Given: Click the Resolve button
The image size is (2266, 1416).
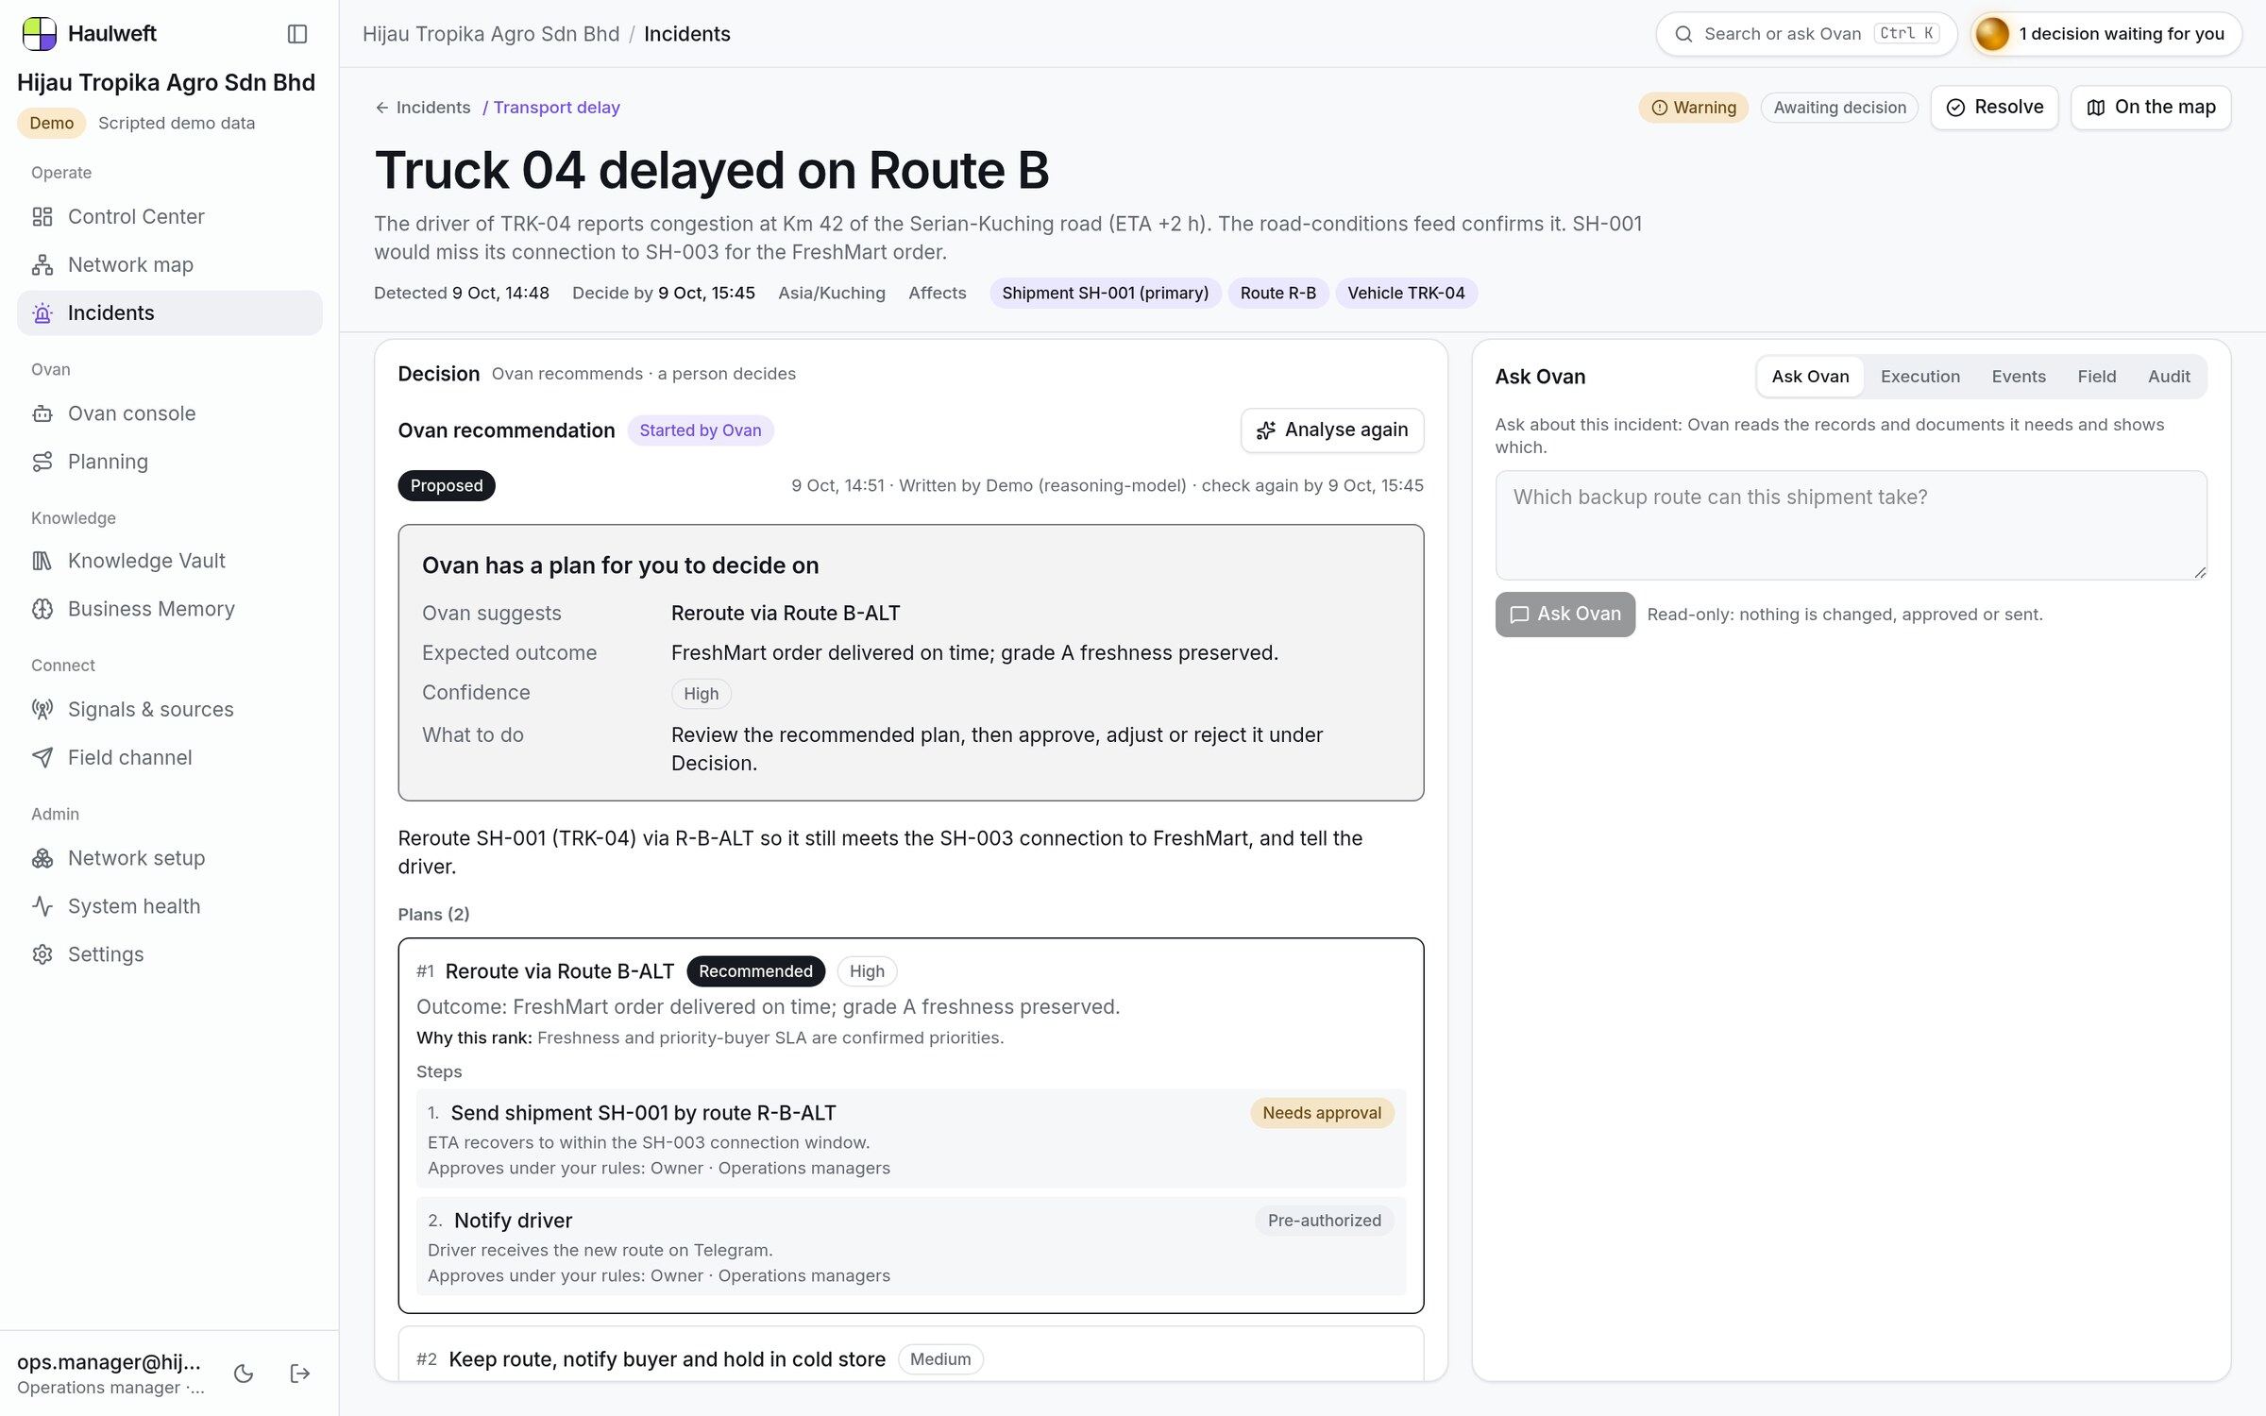Looking at the screenshot, I should pos(1994,108).
